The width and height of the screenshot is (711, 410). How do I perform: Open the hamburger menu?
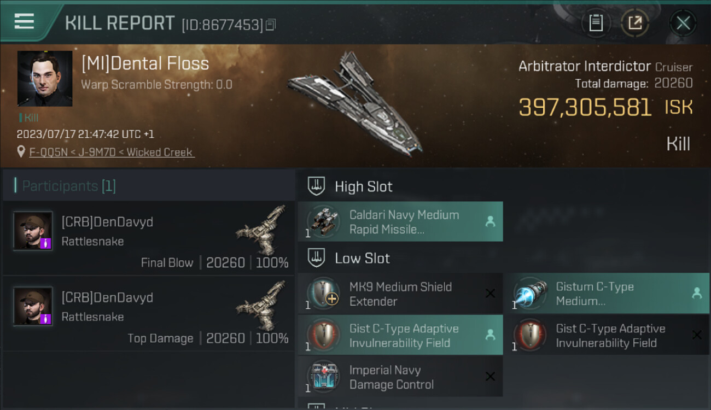coord(24,22)
